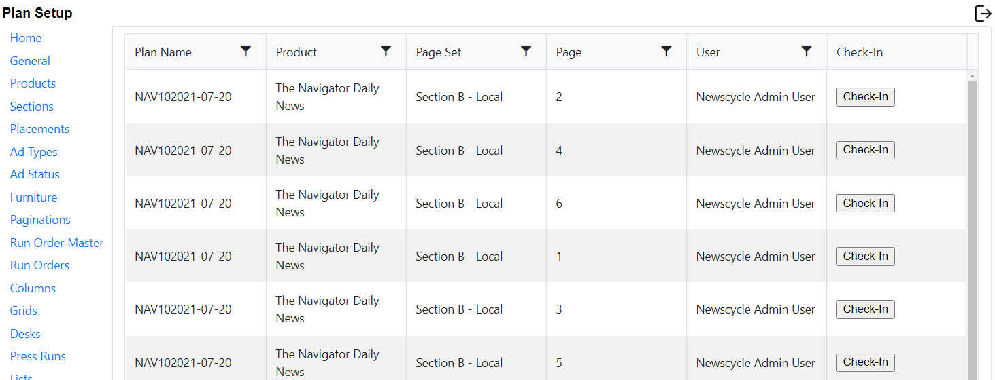Click the Page Set filter funnel

click(526, 52)
